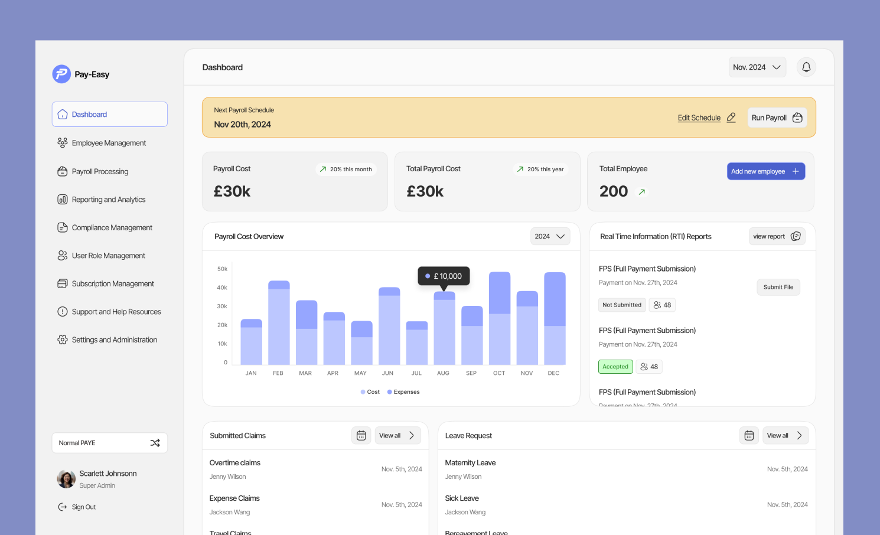880x535 pixels.
Task: Click Add new employee button
Action: coord(765,171)
